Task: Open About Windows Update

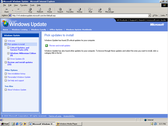Action: click(x=17, y=90)
